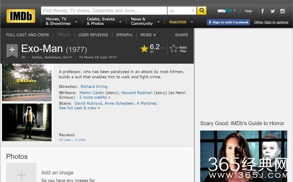Click the Action genre link
This screenshot has height=182, width=293.
[37, 57]
